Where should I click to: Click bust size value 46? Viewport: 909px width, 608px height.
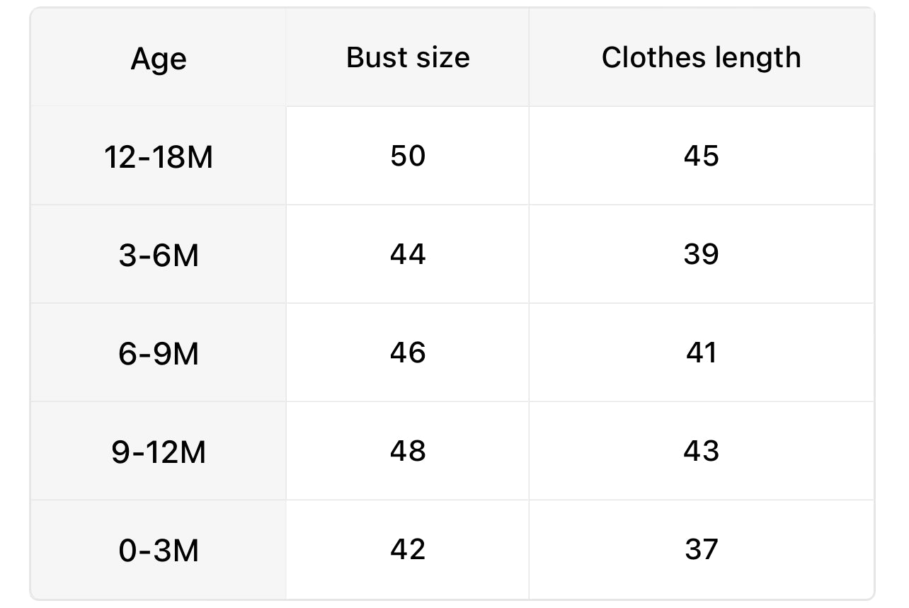pos(408,352)
